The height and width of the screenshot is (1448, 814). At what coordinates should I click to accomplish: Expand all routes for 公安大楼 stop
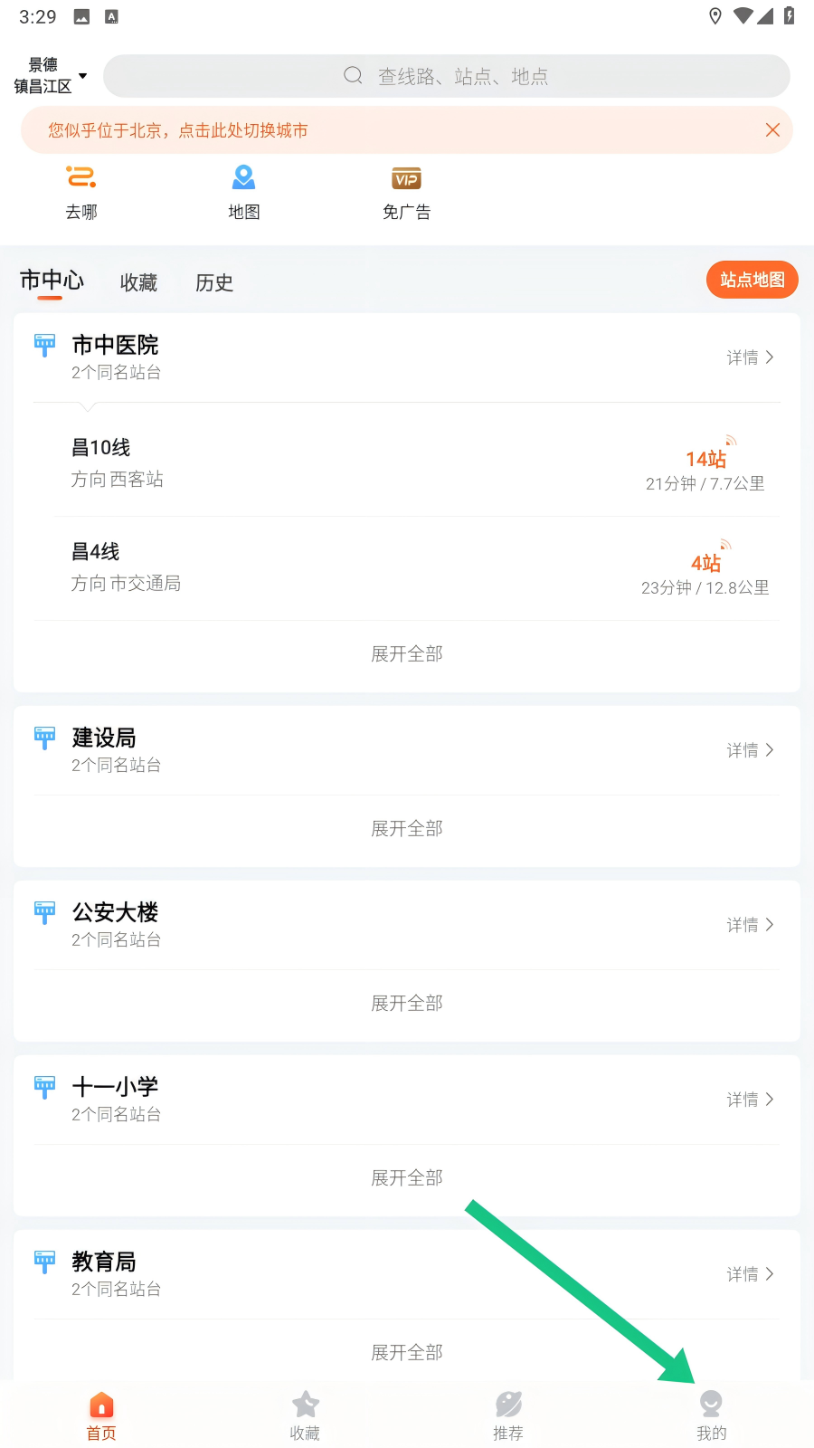pyautogui.click(x=407, y=1003)
